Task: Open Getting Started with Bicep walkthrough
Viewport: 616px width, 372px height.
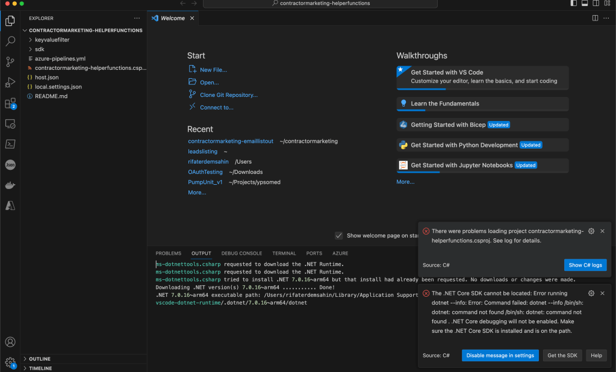Action: click(x=482, y=125)
